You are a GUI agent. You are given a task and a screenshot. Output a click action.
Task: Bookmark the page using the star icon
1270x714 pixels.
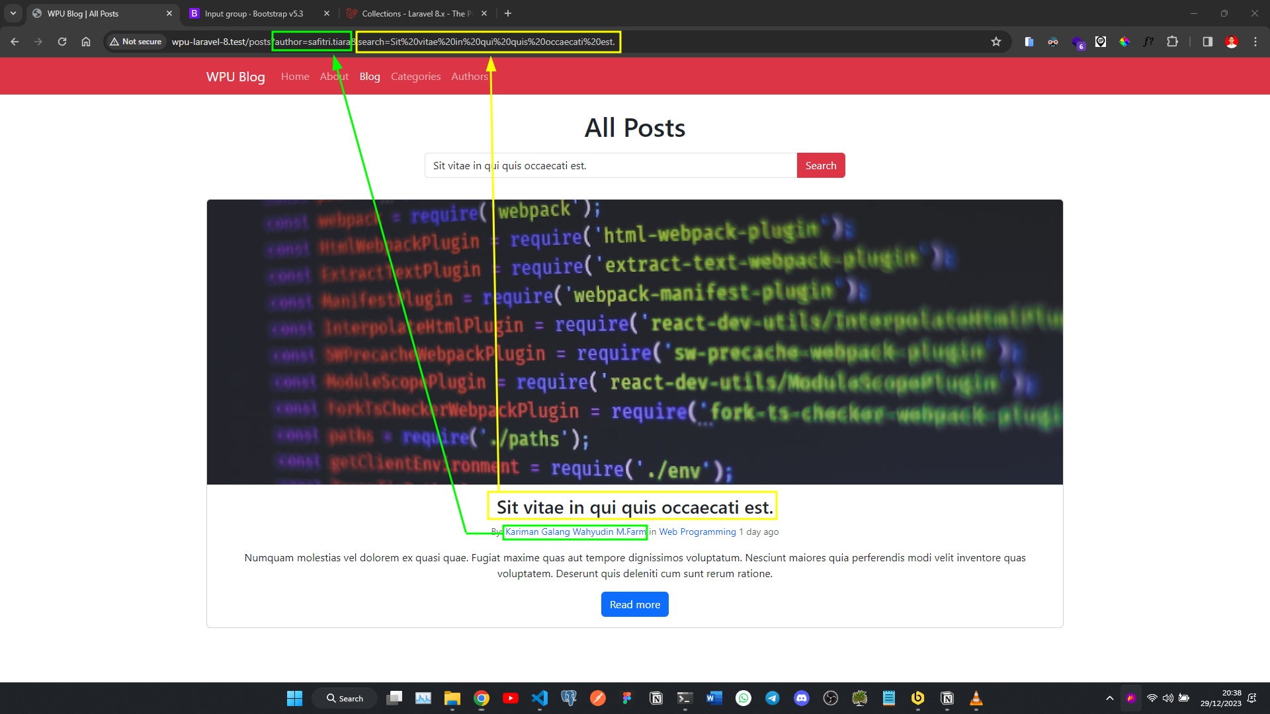(x=996, y=41)
